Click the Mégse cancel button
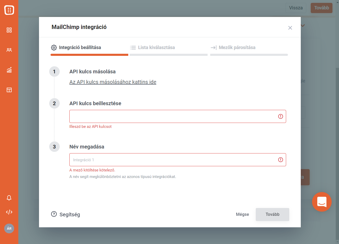 click(x=242, y=214)
